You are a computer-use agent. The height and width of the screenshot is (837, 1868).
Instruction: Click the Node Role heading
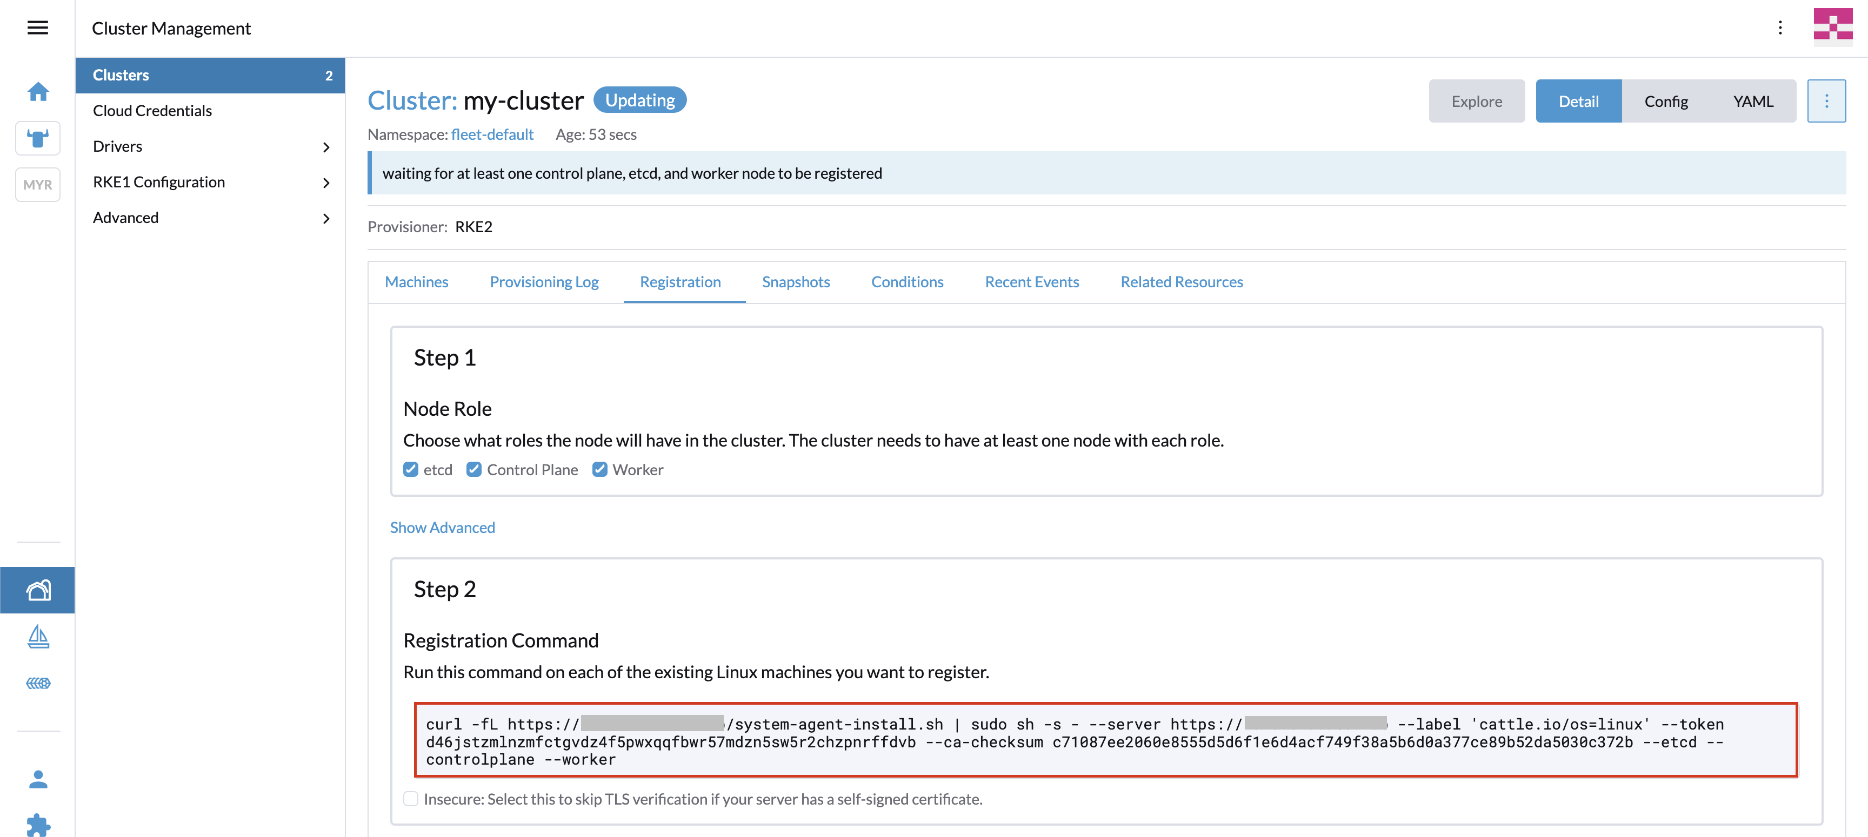448,409
